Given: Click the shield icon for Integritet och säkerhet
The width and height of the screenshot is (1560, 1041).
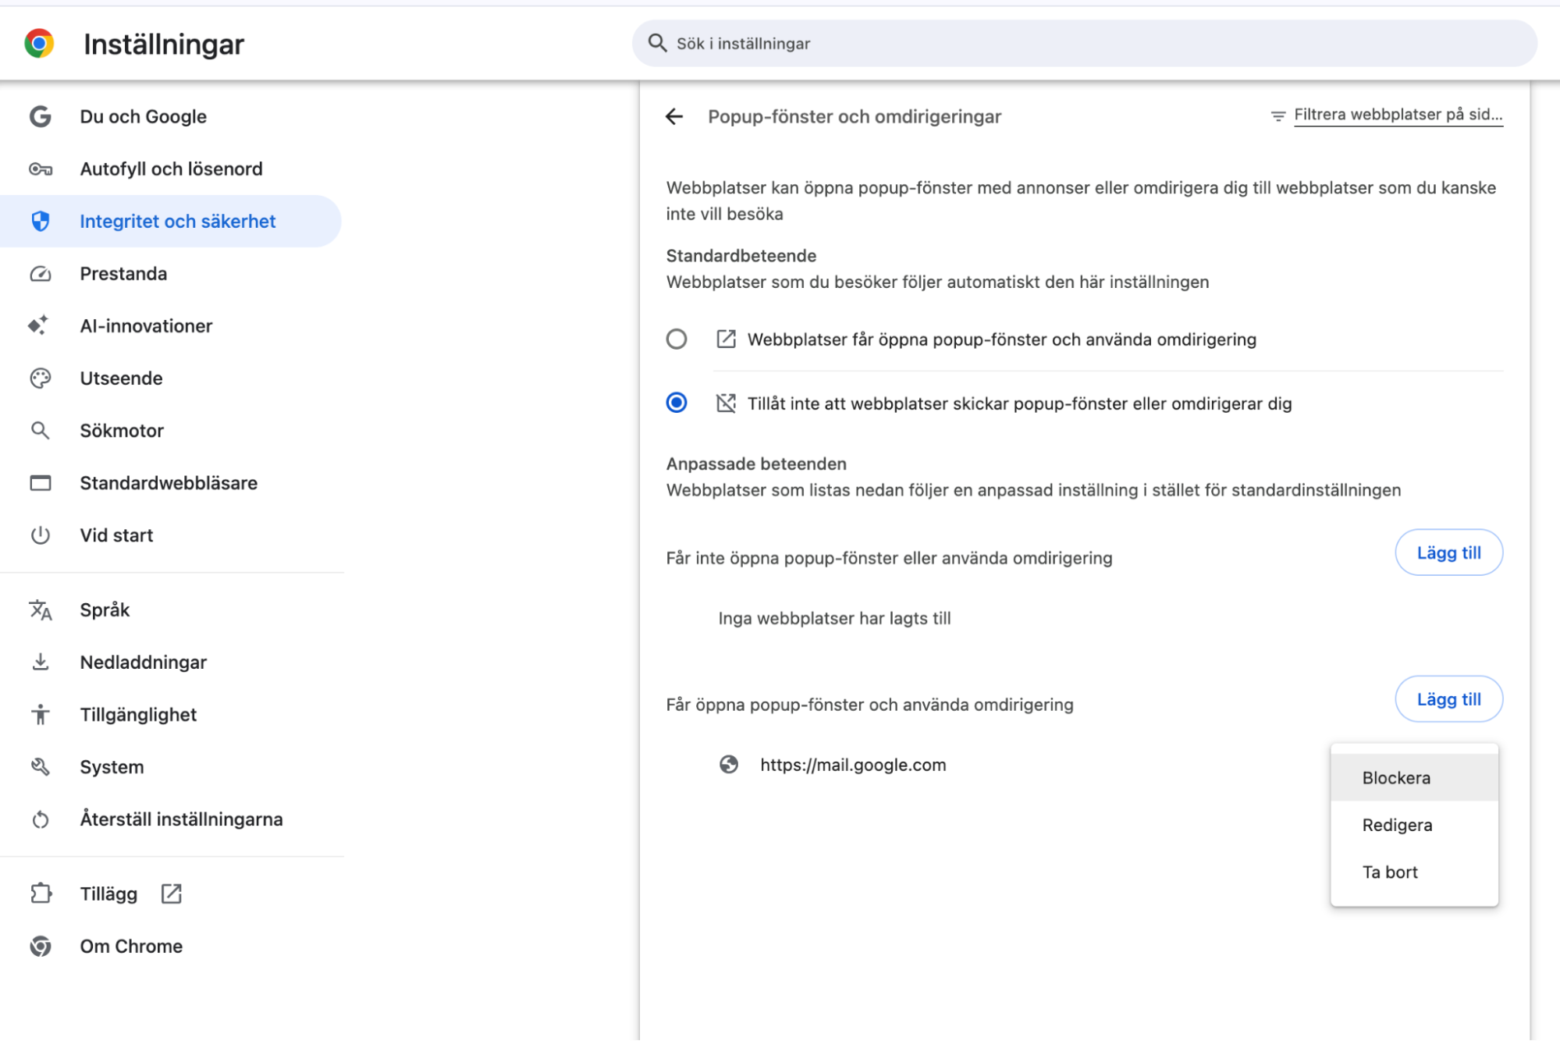Looking at the screenshot, I should tap(41, 222).
